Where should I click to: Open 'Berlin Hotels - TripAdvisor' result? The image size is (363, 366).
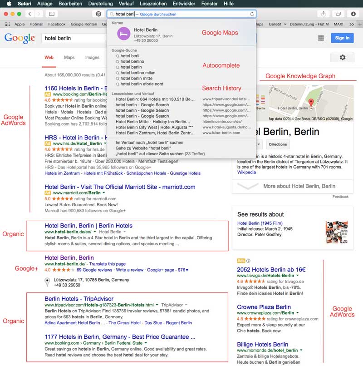coord(79,299)
